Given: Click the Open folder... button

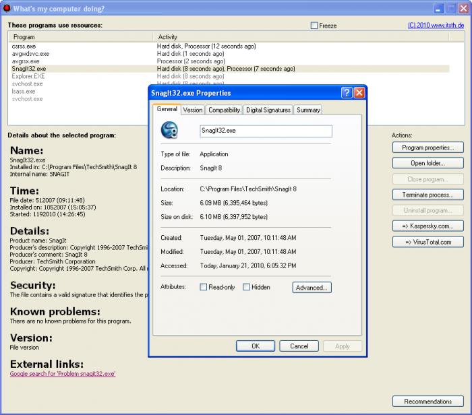Looking at the screenshot, I should point(427,163).
